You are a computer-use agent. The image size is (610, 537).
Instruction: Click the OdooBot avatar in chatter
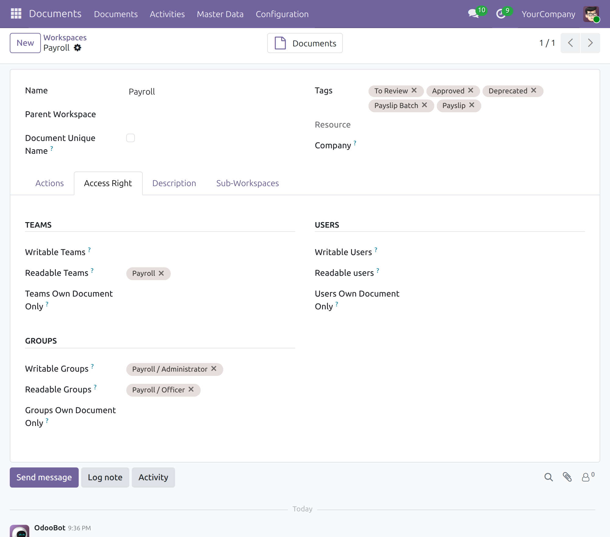[20, 531]
